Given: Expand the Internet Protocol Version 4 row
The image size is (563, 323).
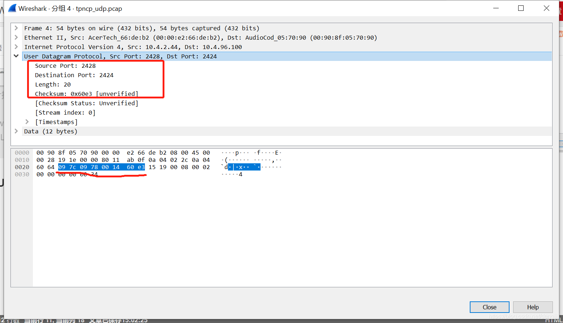Looking at the screenshot, I should tap(16, 47).
